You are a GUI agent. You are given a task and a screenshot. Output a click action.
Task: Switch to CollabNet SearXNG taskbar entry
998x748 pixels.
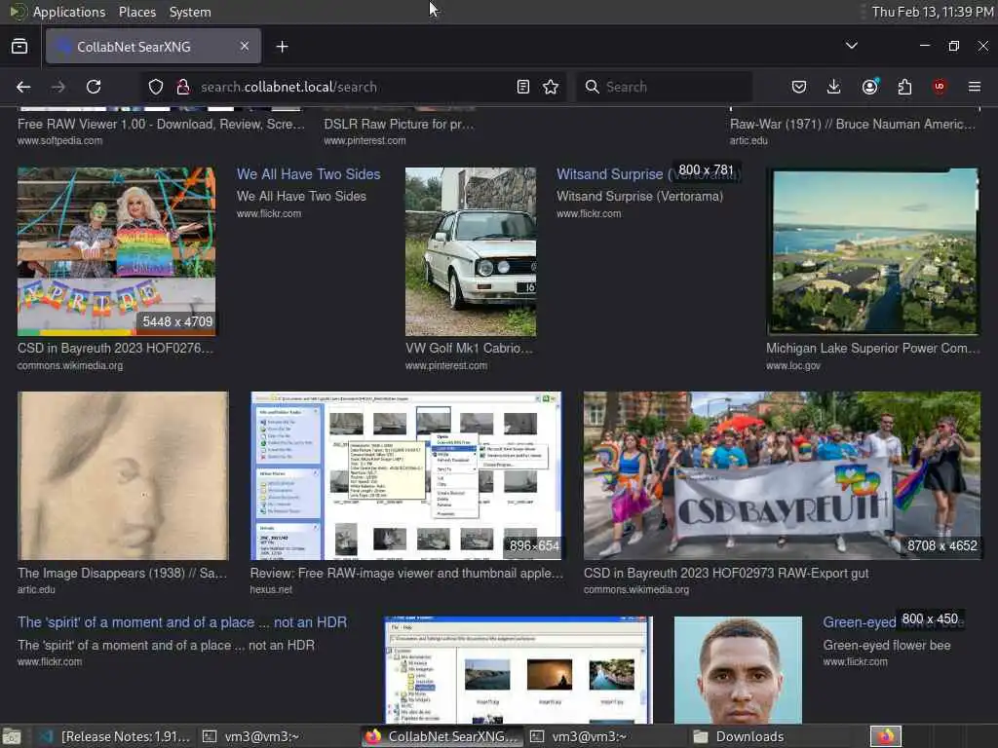pos(443,736)
